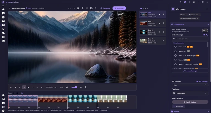The width and height of the screenshot is (211, 113).
Task: Select the scissors cut tool
Action: (78, 8)
